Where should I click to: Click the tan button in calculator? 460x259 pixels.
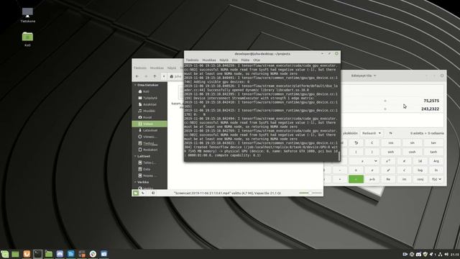[433, 142]
